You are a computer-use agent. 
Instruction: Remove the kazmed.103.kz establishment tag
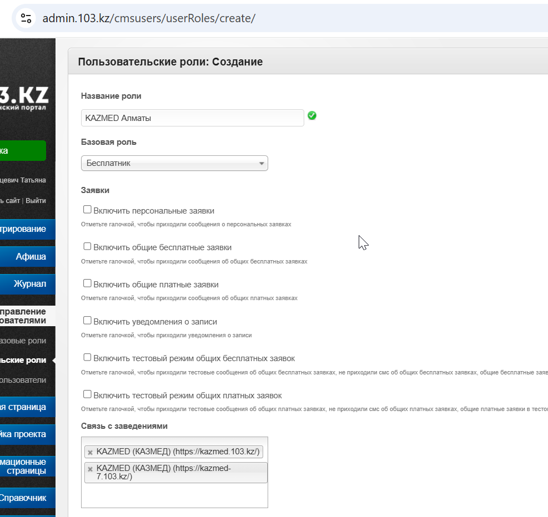pos(90,453)
